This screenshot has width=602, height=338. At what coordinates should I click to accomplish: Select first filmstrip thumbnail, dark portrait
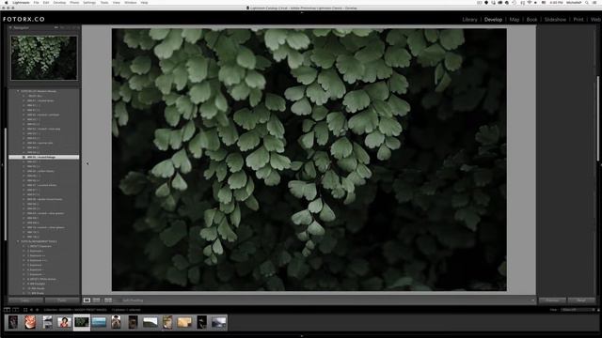click(13, 322)
